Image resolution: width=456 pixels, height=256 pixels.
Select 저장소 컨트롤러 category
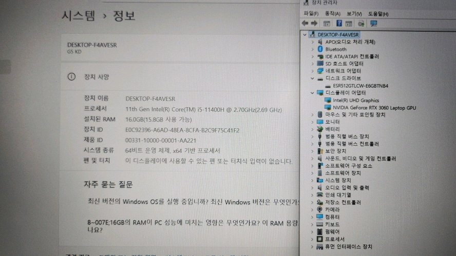click(x=343, y=202)
